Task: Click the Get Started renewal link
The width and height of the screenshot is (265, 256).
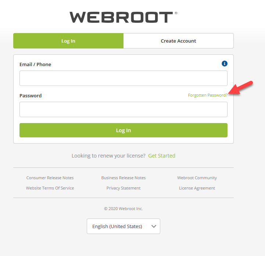Action: [x=162, y=156]
